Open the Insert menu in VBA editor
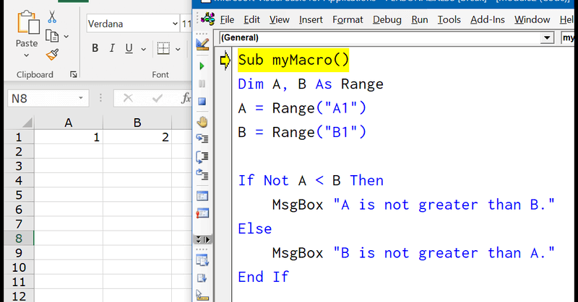The height and width of the screenshot is (302, 578). pyautogui.click(x=311, y=19)
